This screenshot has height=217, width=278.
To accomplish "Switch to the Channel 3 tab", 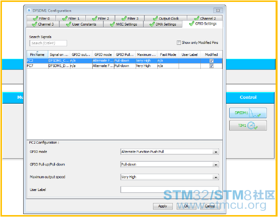I will click(43, 24).
